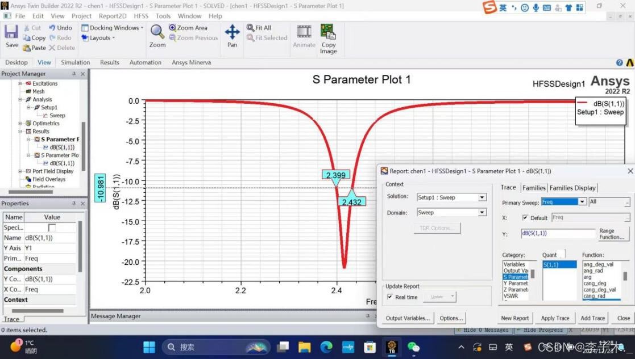Screen dimensions: 635x359
Task: Click the 2.432 marker label on the plot
Action: [351, 202]
